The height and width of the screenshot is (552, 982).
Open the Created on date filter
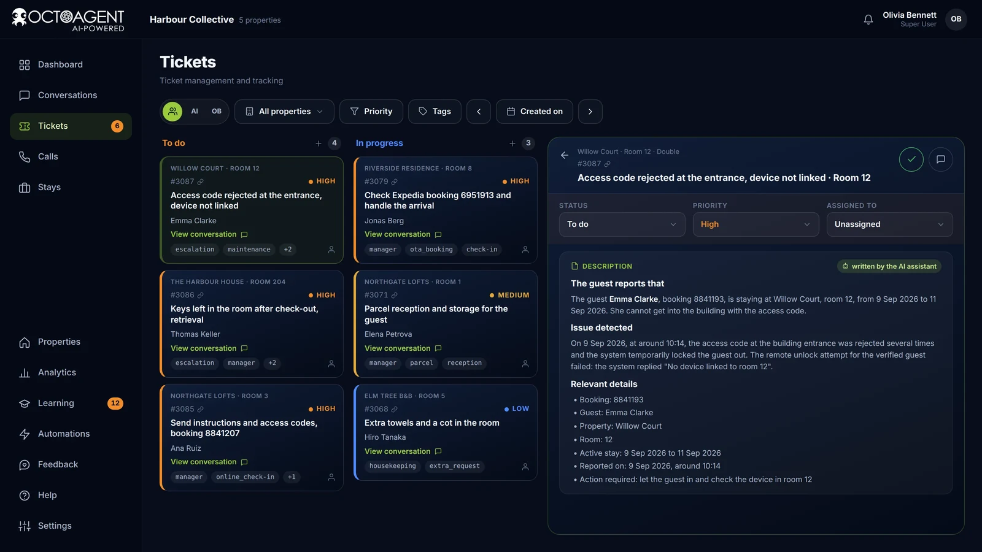pyautogui.click(x=535, y=112)
